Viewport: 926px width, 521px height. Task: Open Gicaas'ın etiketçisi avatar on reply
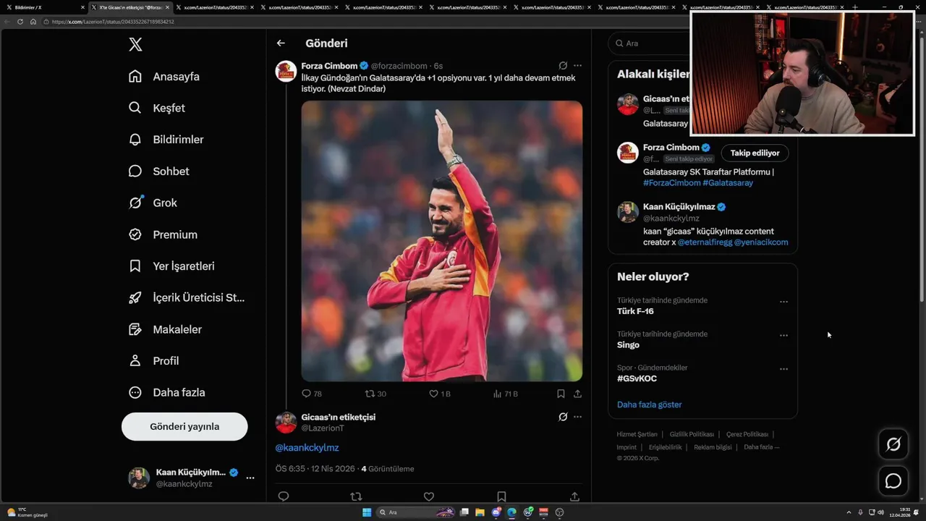coord(286,423)
